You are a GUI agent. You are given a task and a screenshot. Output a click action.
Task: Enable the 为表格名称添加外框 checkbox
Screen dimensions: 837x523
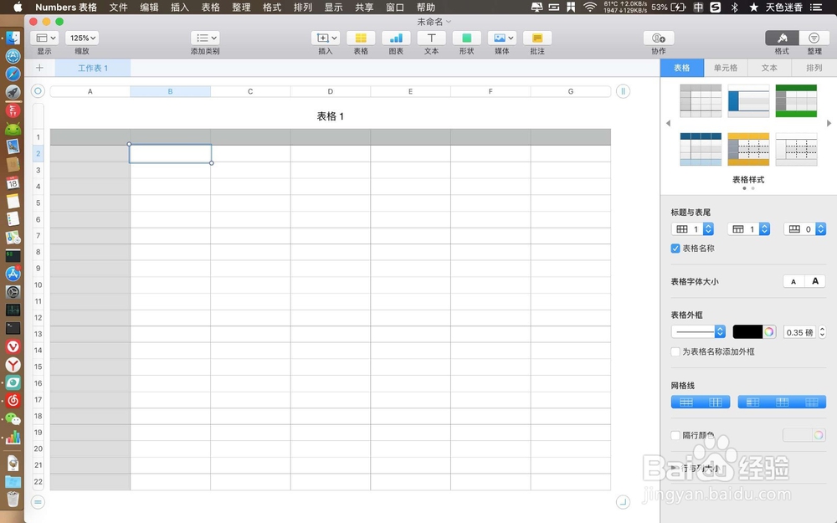pyautogui.click(x=675, y=351)
